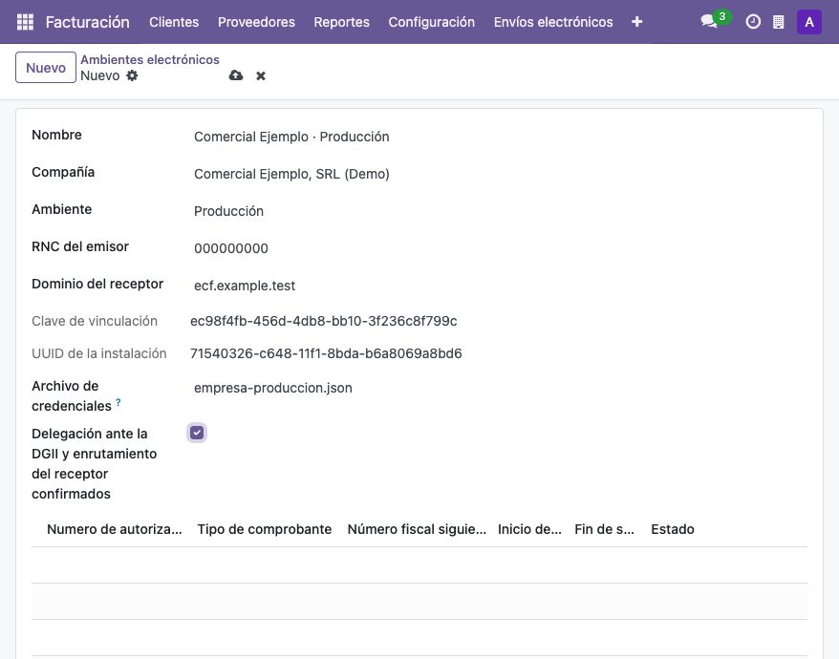Click the Clave de vinculación label
This screenshot has width=839, height=659.
[95, 321]
